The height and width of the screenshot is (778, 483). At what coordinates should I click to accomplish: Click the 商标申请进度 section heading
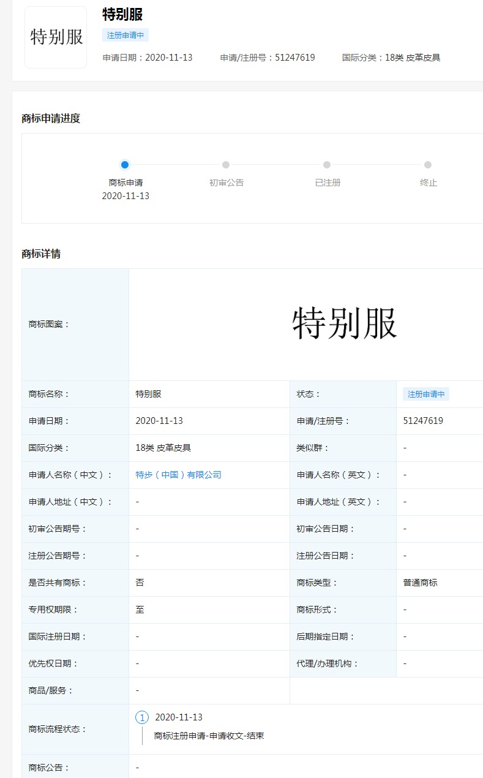[51, 118]
